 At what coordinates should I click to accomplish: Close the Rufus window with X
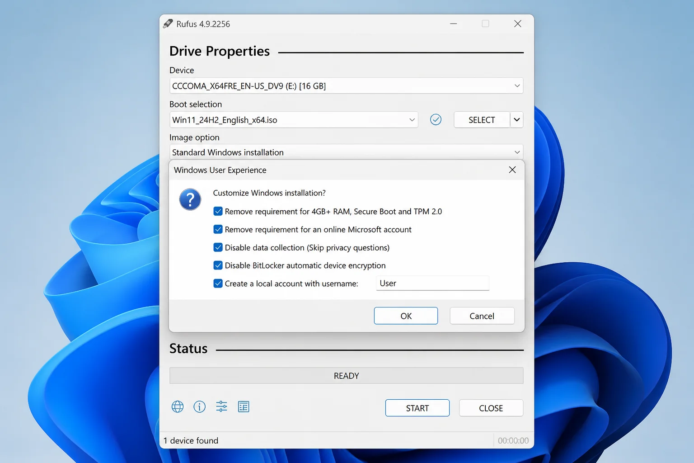point(518,24)
